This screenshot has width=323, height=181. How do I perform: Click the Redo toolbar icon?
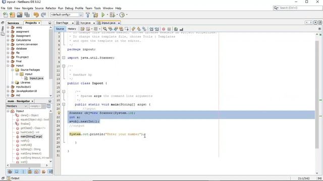point(43,15)
